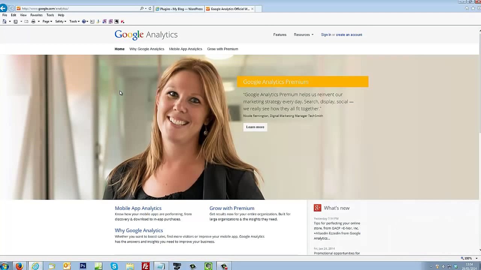Open the Favorites menu
Viewport: 481px width, 270px height.
tap(36, 15)
